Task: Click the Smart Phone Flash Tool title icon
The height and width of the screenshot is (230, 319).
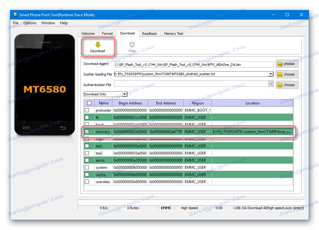Action: (x=15, y=15)
